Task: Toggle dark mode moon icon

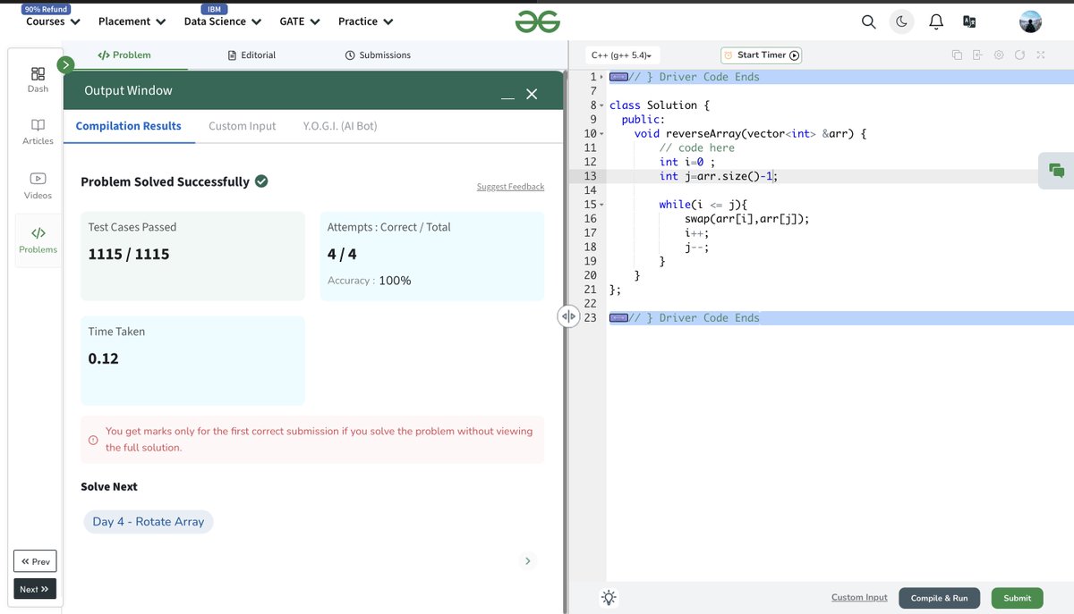Action: tap(901, 21)
